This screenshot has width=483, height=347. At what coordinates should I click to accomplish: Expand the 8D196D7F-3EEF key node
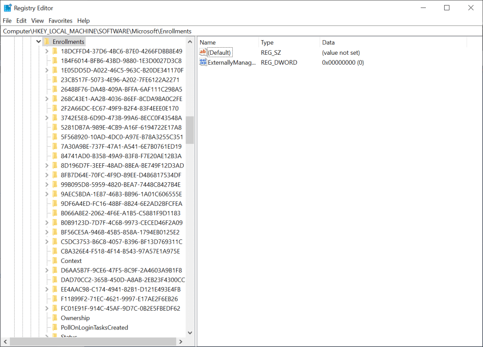click(x=47, y=165)
